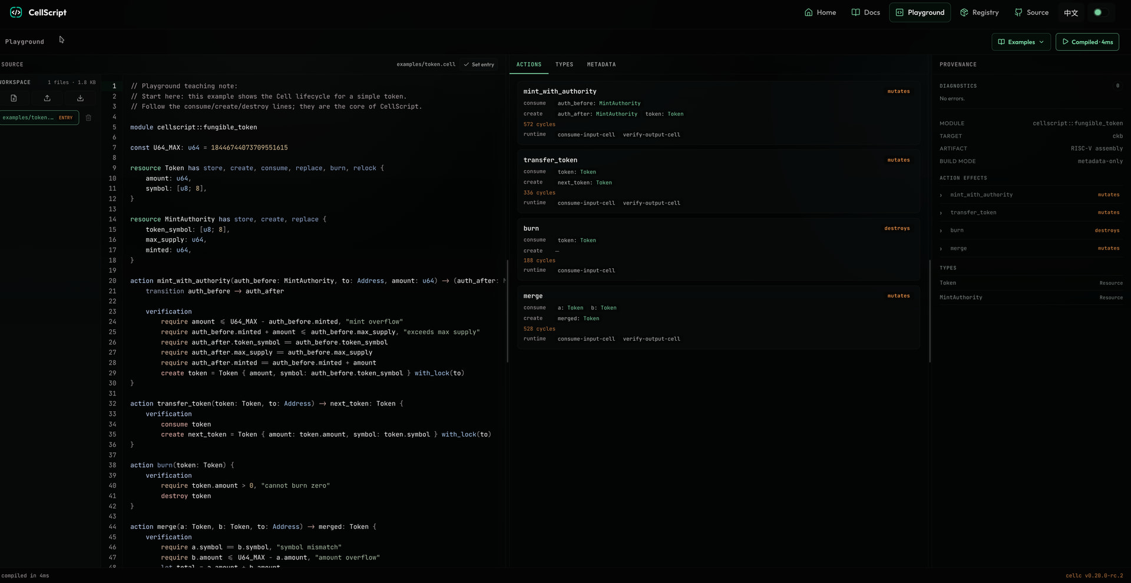Click the Playground breadcrumb label
This screenshot has height=583, width=1131.
click(25, 42)
